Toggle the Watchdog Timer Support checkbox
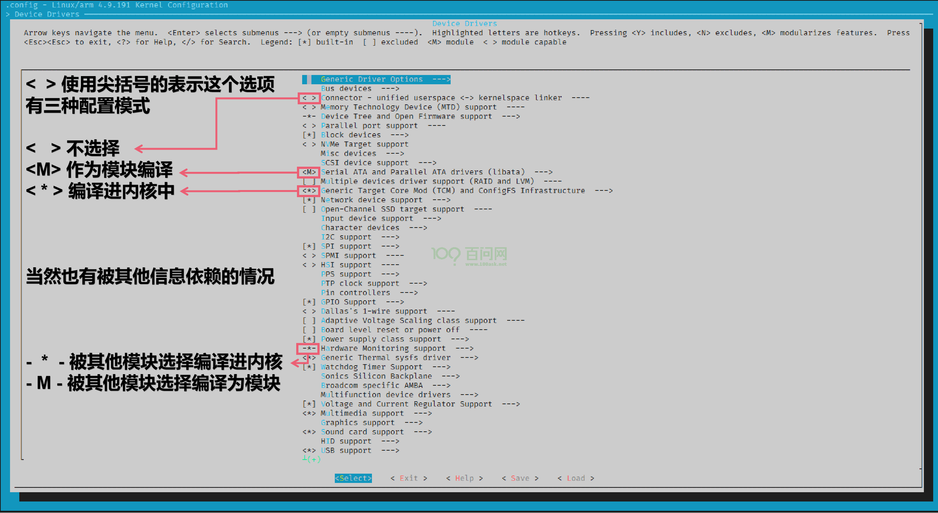This screenshot has width=938, height=513. tap(309, 367)
